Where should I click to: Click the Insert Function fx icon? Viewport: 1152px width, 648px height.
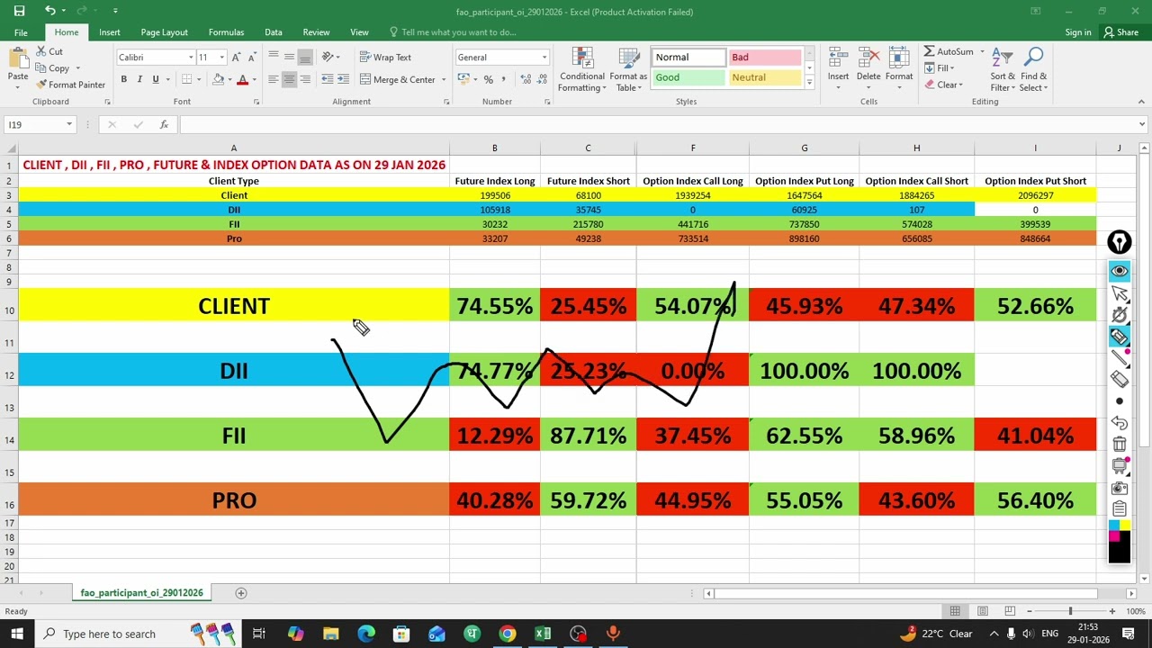coord(164,124)
